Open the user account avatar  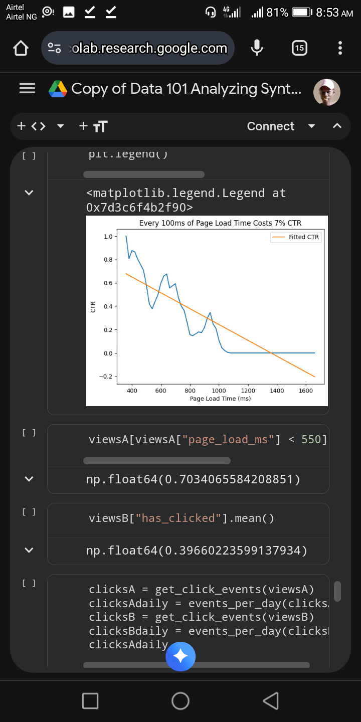pos(327,92)
